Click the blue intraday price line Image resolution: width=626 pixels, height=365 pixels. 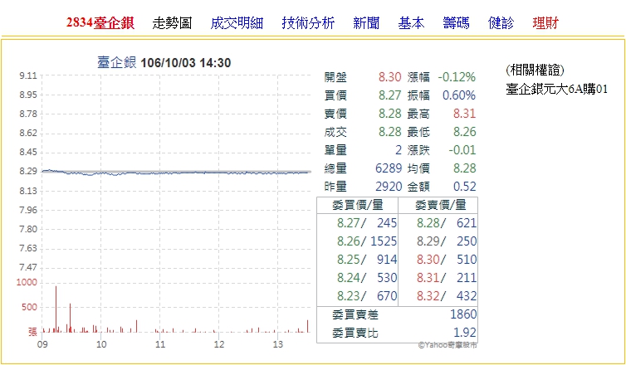click(176, 173)
